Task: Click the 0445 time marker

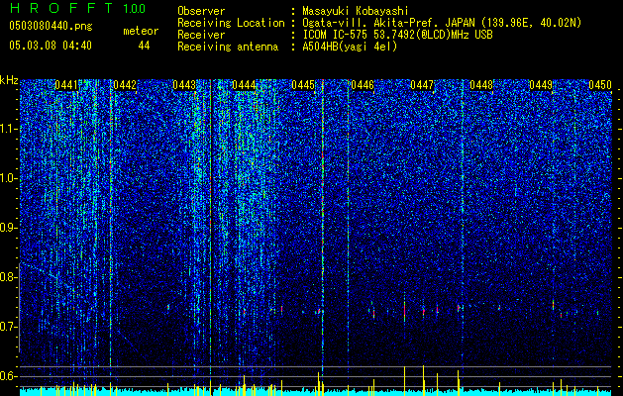Action: [303, 85]
